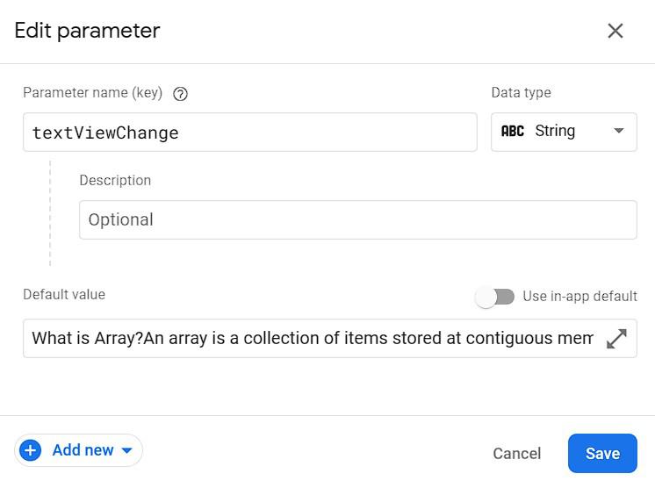The height and width of the screenshot is (481, 655).
Task: Expand the default value editor with arrows icon
Action: 616,339
